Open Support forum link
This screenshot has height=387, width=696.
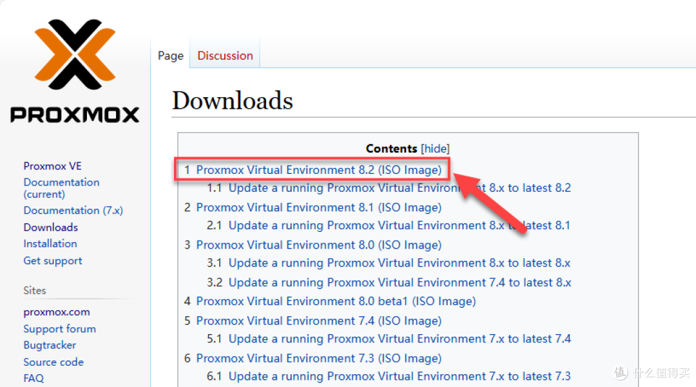click(x=59, y=329)
